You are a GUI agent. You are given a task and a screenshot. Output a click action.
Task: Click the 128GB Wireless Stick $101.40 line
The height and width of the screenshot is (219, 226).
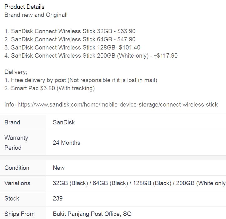[72, 48]
